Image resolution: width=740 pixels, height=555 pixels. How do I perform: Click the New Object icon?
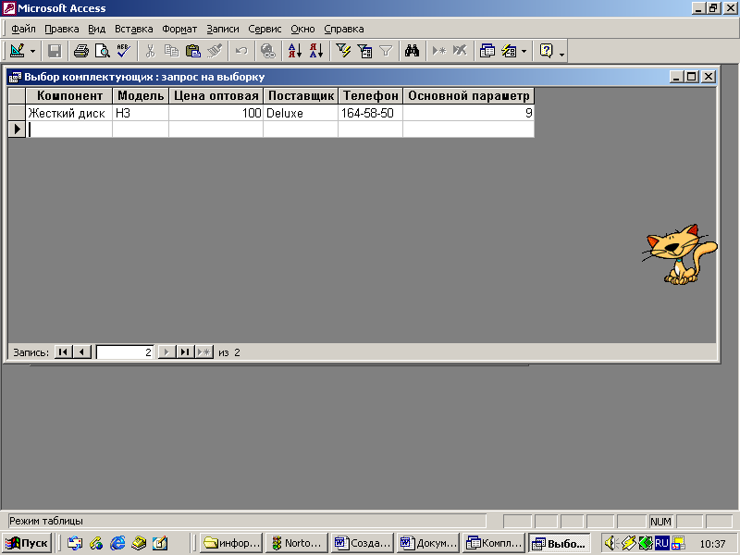(509, 51)
